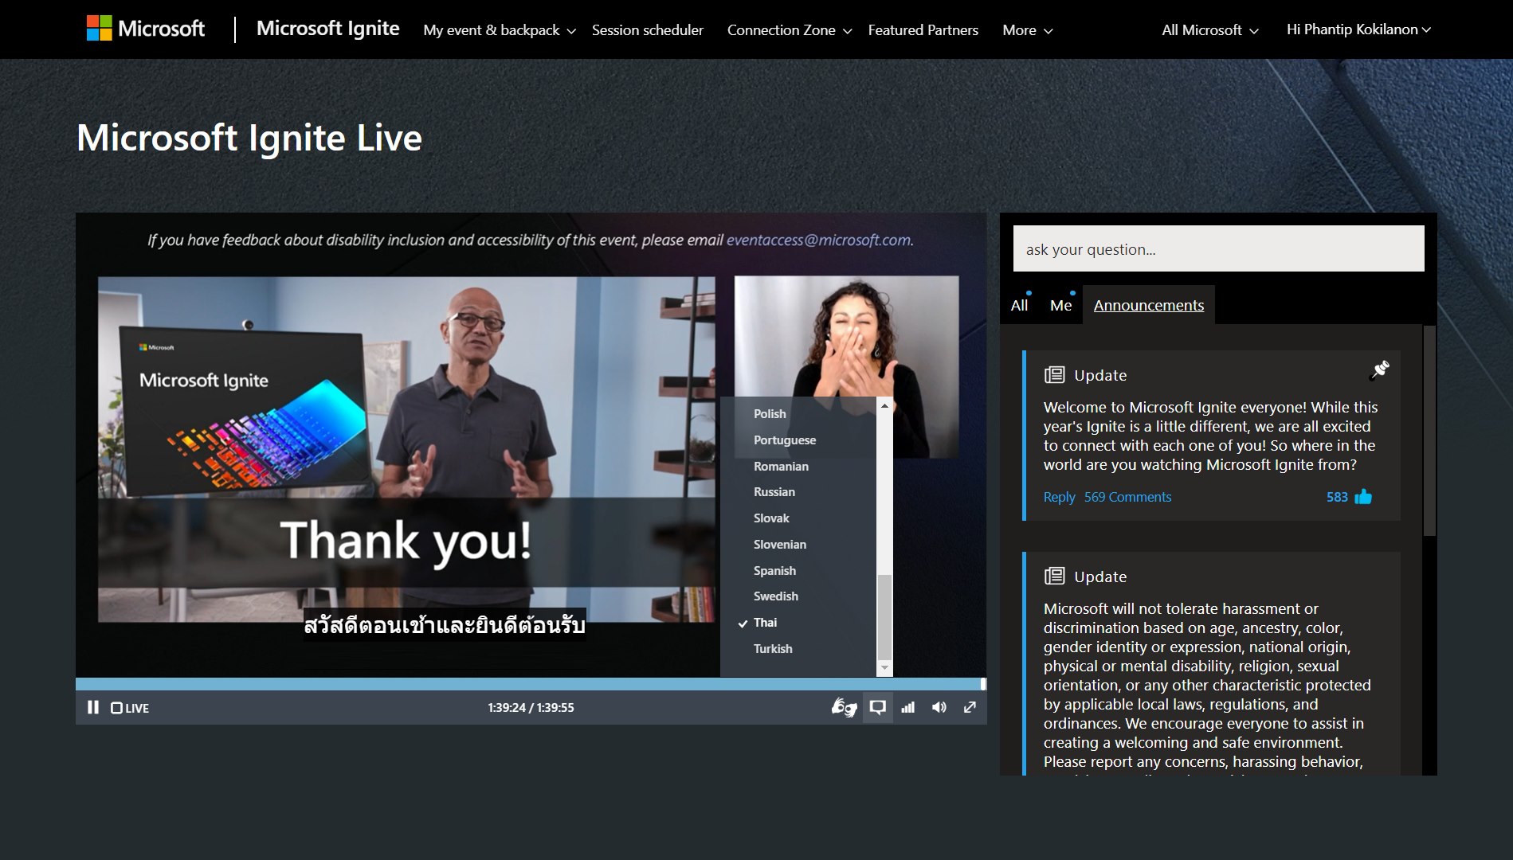The image size is (1513, 860).
Task: Open the captions language menu icon
Action: click(x=877, y=707)
